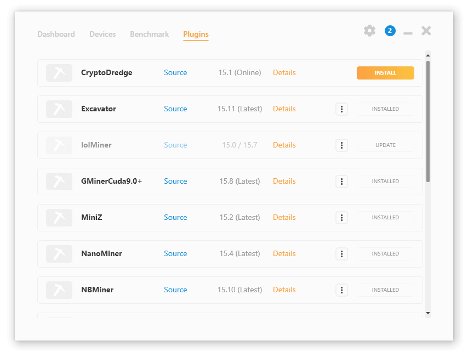Open the Benchmark tab
Screen dimensions: 468x357
(x=149, y=34)
